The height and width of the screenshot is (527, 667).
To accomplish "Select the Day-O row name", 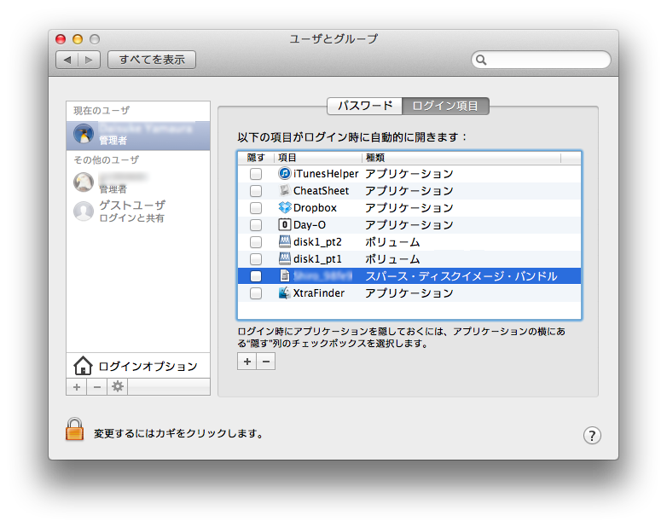I will coord(310,224).
